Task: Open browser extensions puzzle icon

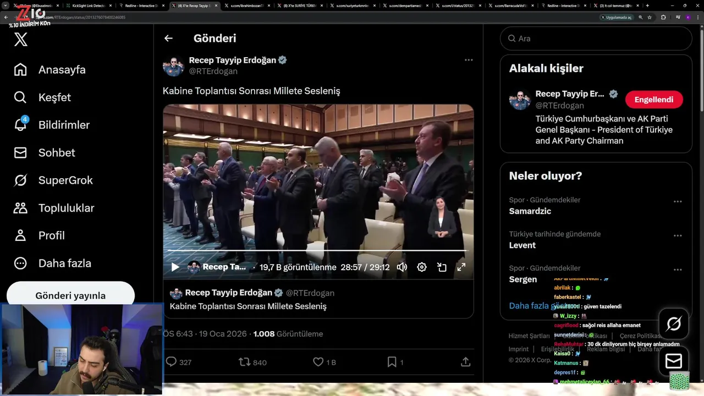Action: tap(663, 17)
